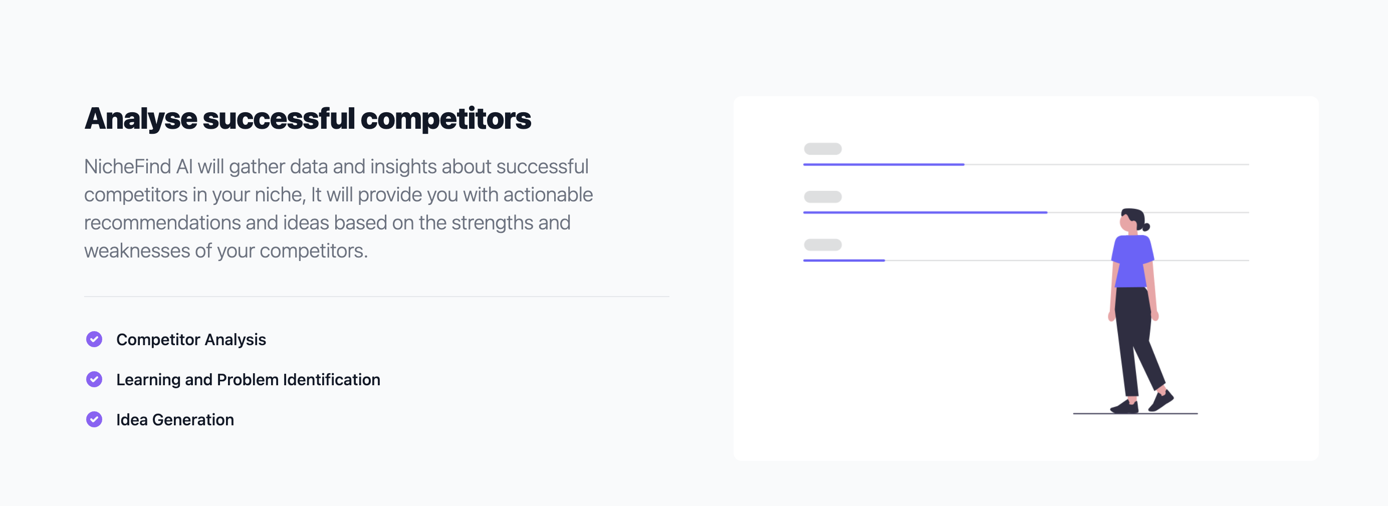Image resolution: width=1388 pixels, height=506 pixels.
Task: Click the shortest purple progress bar at bottom
Action: tap(844, 261)
